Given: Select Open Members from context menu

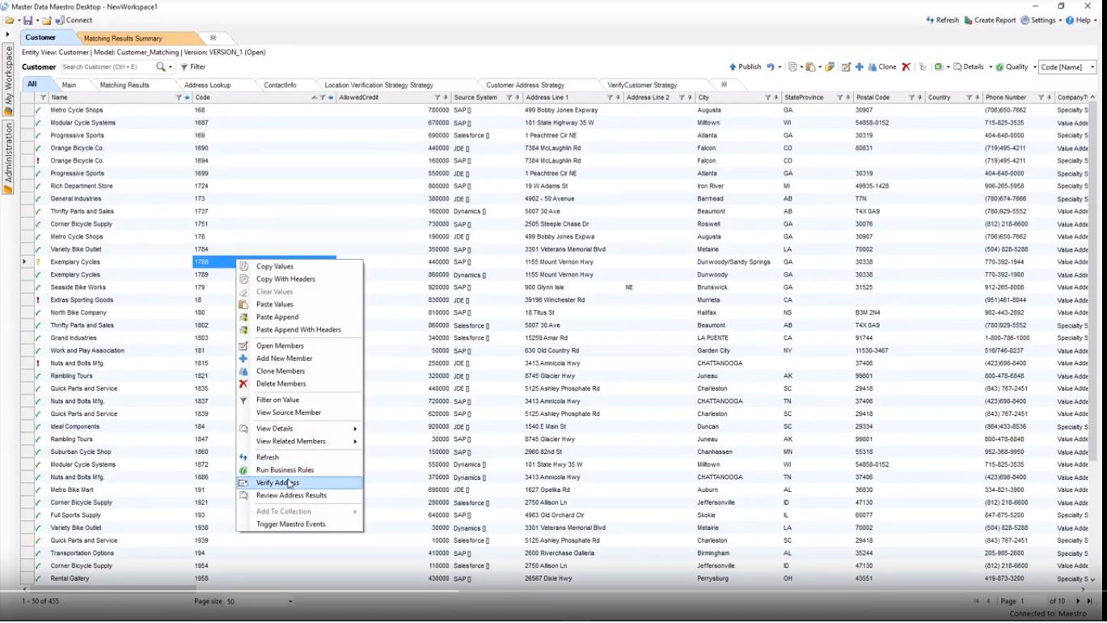Looking at the screenshot, I should point(280,345).
